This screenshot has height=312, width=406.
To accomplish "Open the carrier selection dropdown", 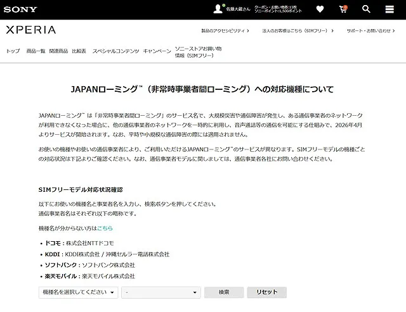I will (x=161, y=292).
